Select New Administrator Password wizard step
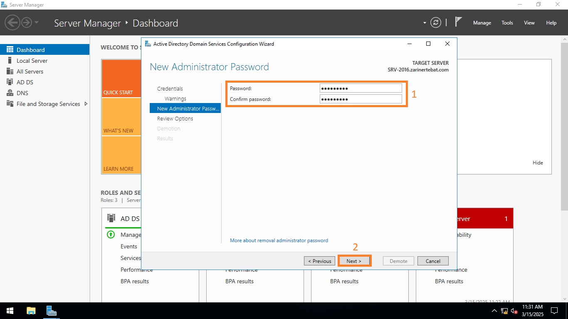The image size is (568, 319). (185, 108)
